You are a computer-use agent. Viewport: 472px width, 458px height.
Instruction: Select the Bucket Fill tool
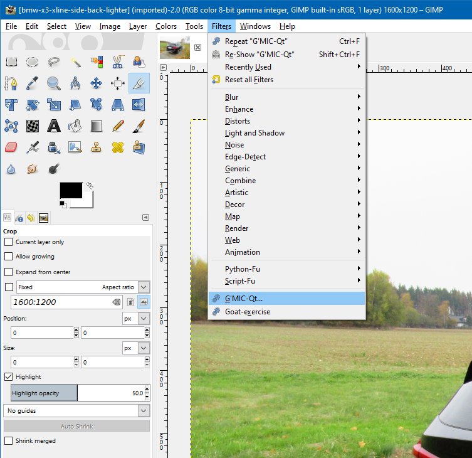point(75,125)
